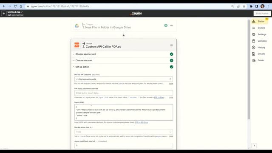This screenshot has width=272, height=153.
Task: Click more link under API Endpoint
Action: pyautogui.click(x=171, y=84)
